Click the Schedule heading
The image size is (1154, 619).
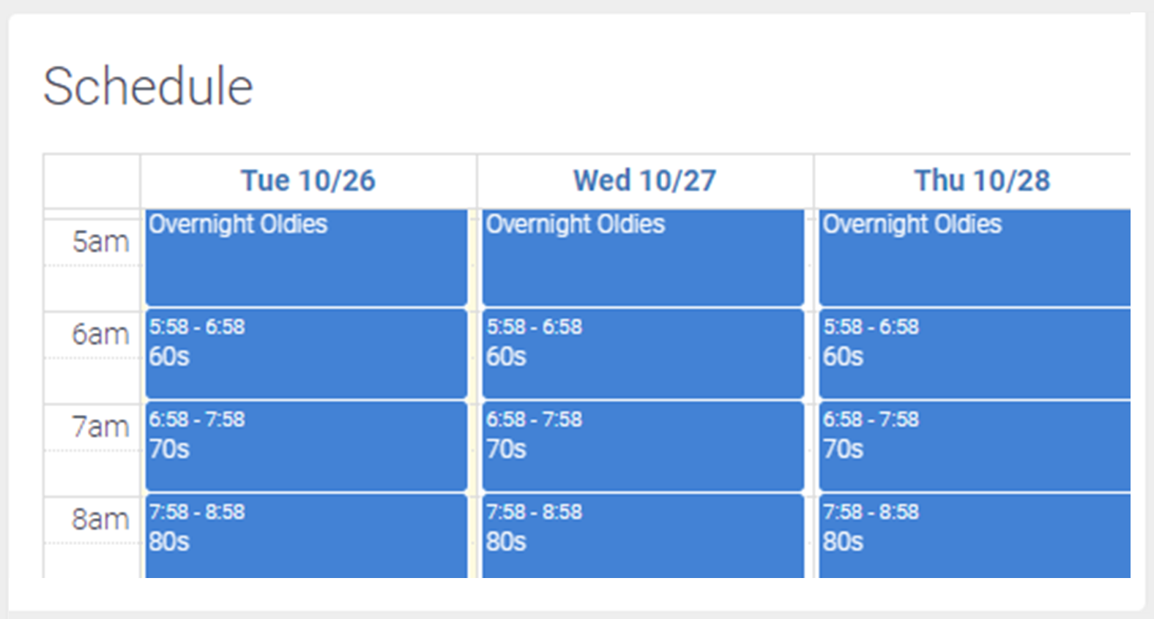point(148,86)
